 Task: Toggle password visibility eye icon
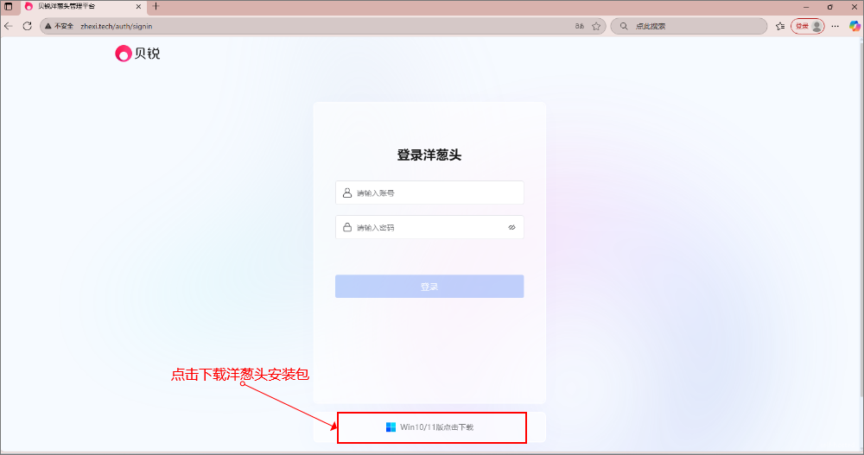click(x=511, y=228)
